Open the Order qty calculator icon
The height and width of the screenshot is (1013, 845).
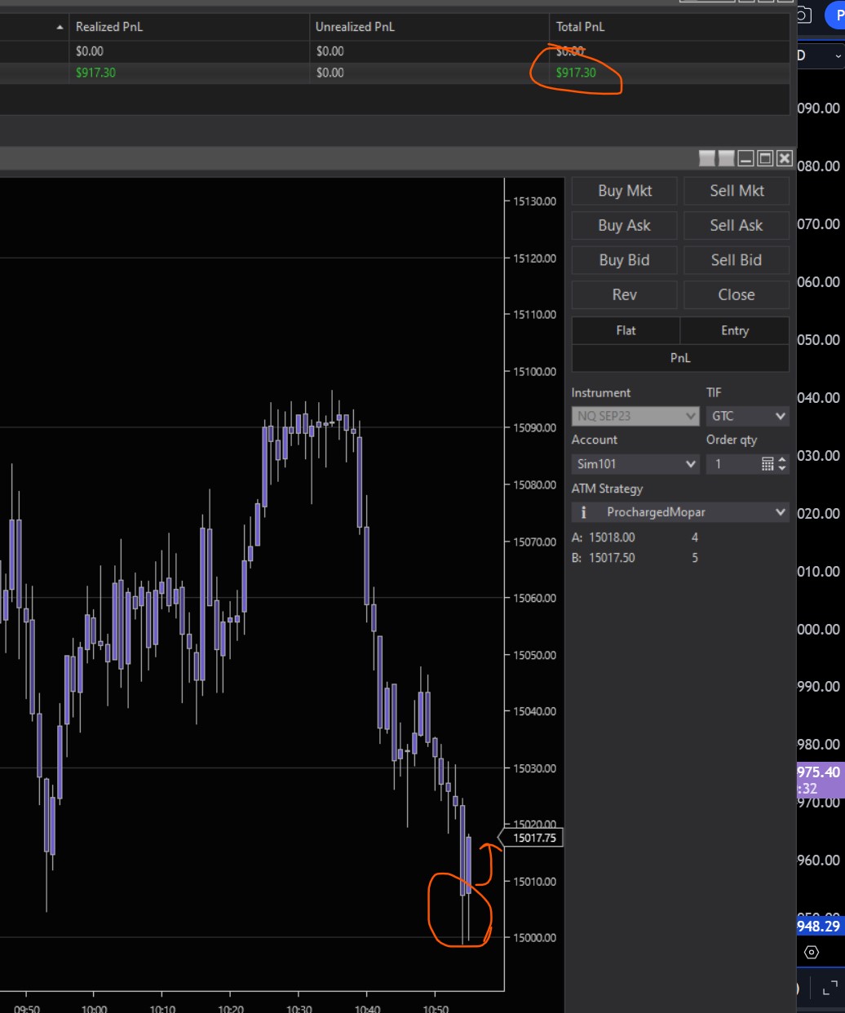click(768, 464)
